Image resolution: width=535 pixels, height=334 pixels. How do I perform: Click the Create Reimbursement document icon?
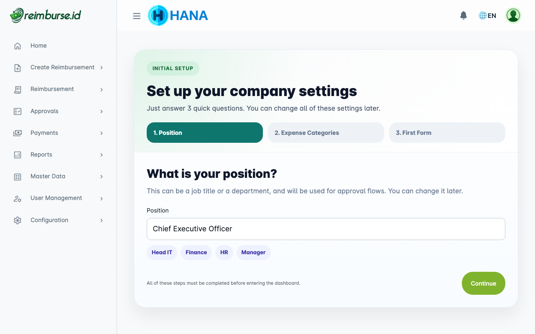(x=17, y=67)
